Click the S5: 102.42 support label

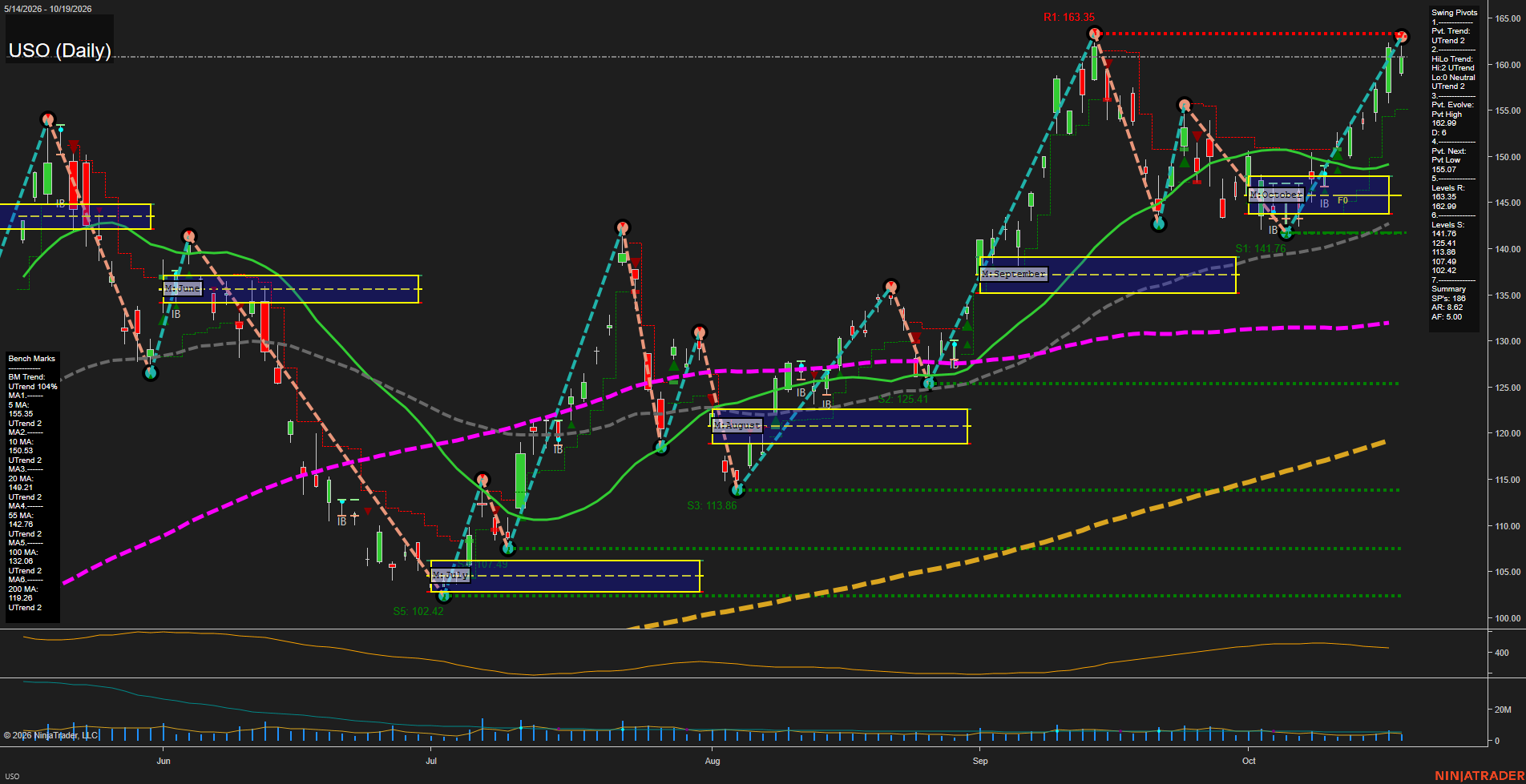418,611
